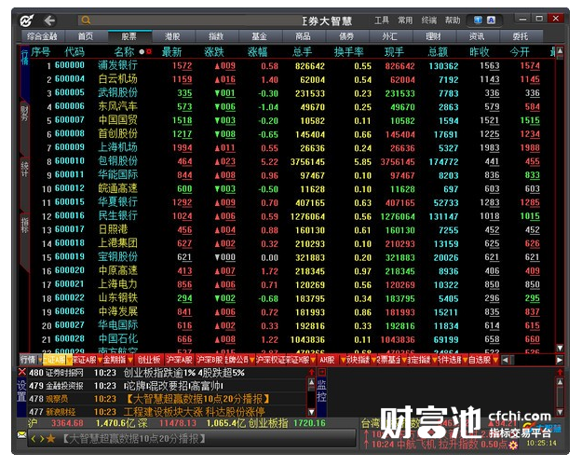Click the gear icon near the clock
Image resolution: width=582 pixels, height=466 pixels.
point(513,445)
